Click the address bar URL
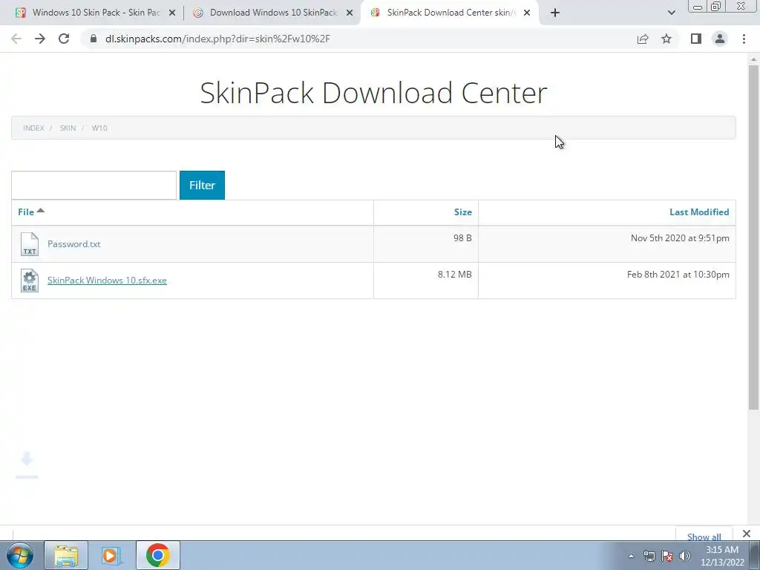The image size is (760, 570). [x=217, y=39]
